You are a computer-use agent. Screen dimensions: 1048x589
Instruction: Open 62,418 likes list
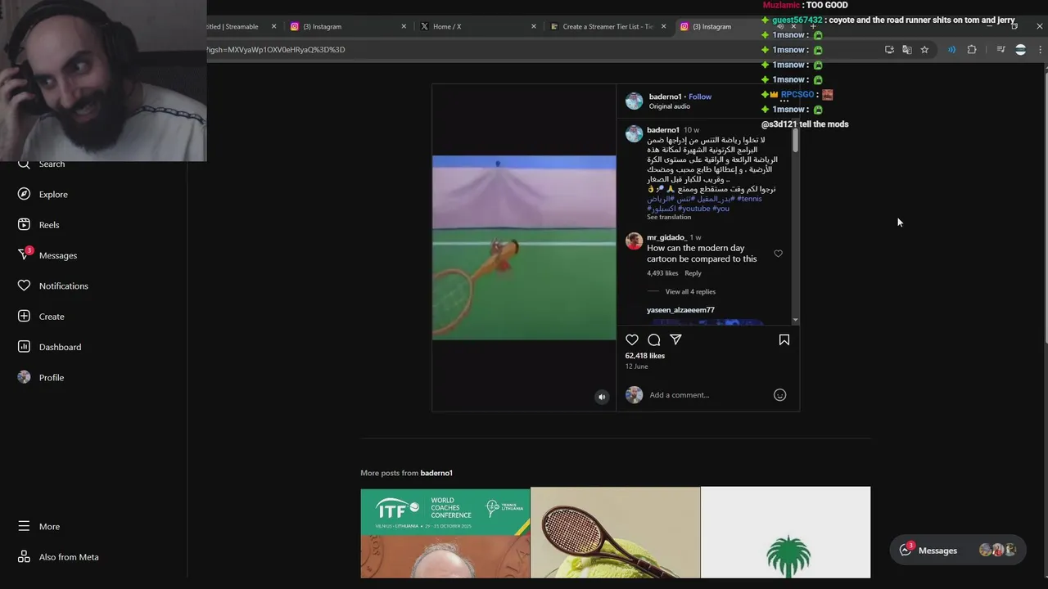click(645, 356)
